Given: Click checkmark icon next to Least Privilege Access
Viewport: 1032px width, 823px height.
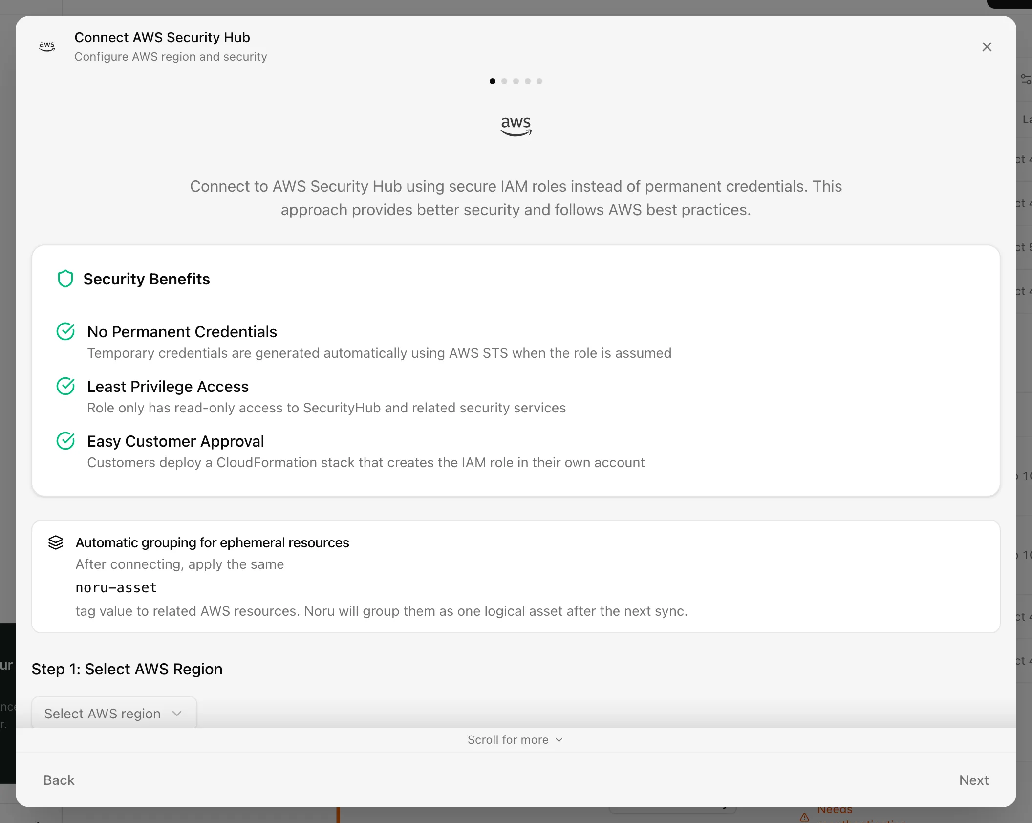Looking at the screenshot, I should point(65,386).
